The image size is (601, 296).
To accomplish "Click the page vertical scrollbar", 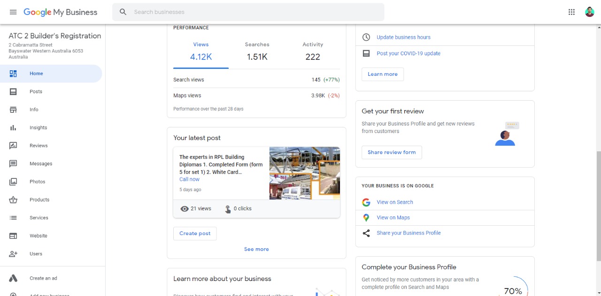I will [598, 206].
